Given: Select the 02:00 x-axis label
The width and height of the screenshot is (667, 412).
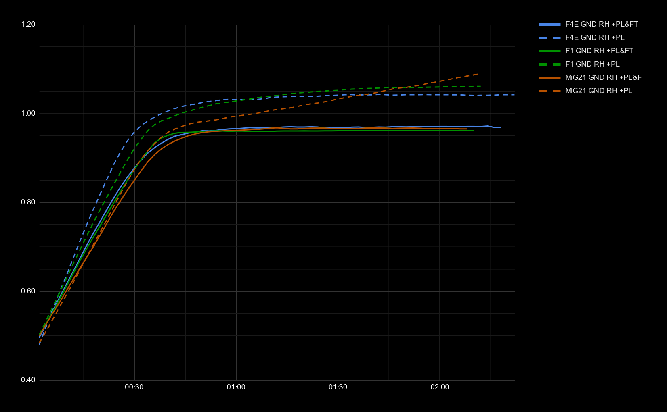Looking at the screenshot, I should click(439, 387).
